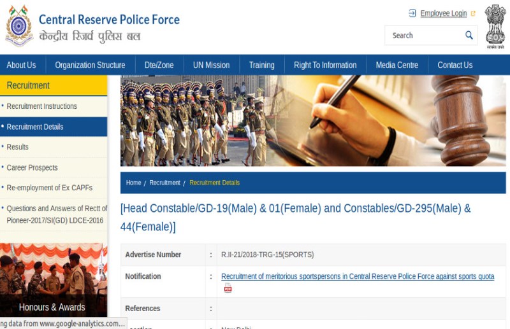Select the Dte/Zone menu item
Viewport: 510px width, 329px height.
coord(159,65)
